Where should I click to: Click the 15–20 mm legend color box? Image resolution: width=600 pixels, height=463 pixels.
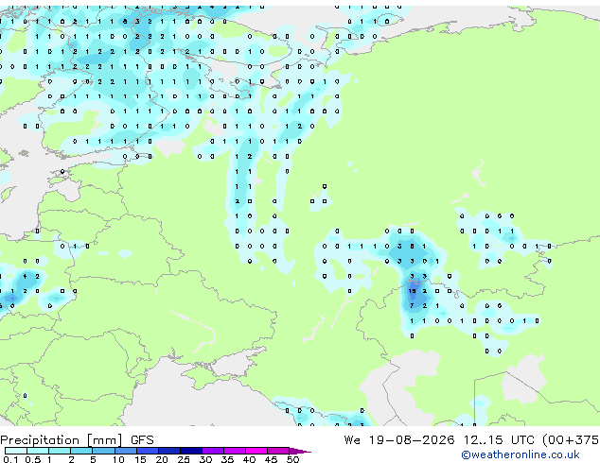point(147,451)
